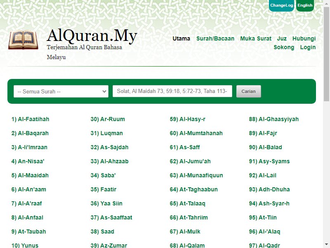Click the Carian search button
Image resolution: width=330 pixels, height=248 pixels.
(248, 91)
